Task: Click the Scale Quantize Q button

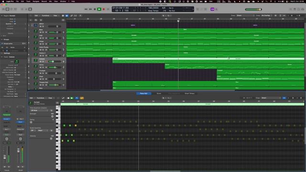Action: [x=51, y=130]
